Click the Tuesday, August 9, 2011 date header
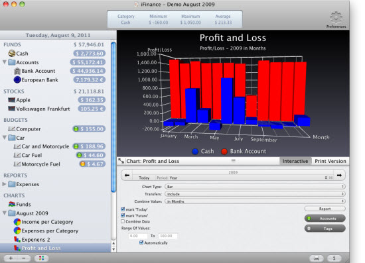365x263 pixels. (x=58, y=35)
